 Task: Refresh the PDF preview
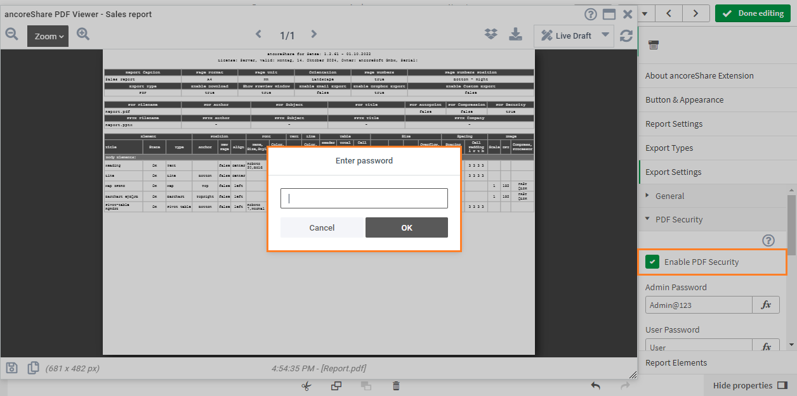pos(626,35)
